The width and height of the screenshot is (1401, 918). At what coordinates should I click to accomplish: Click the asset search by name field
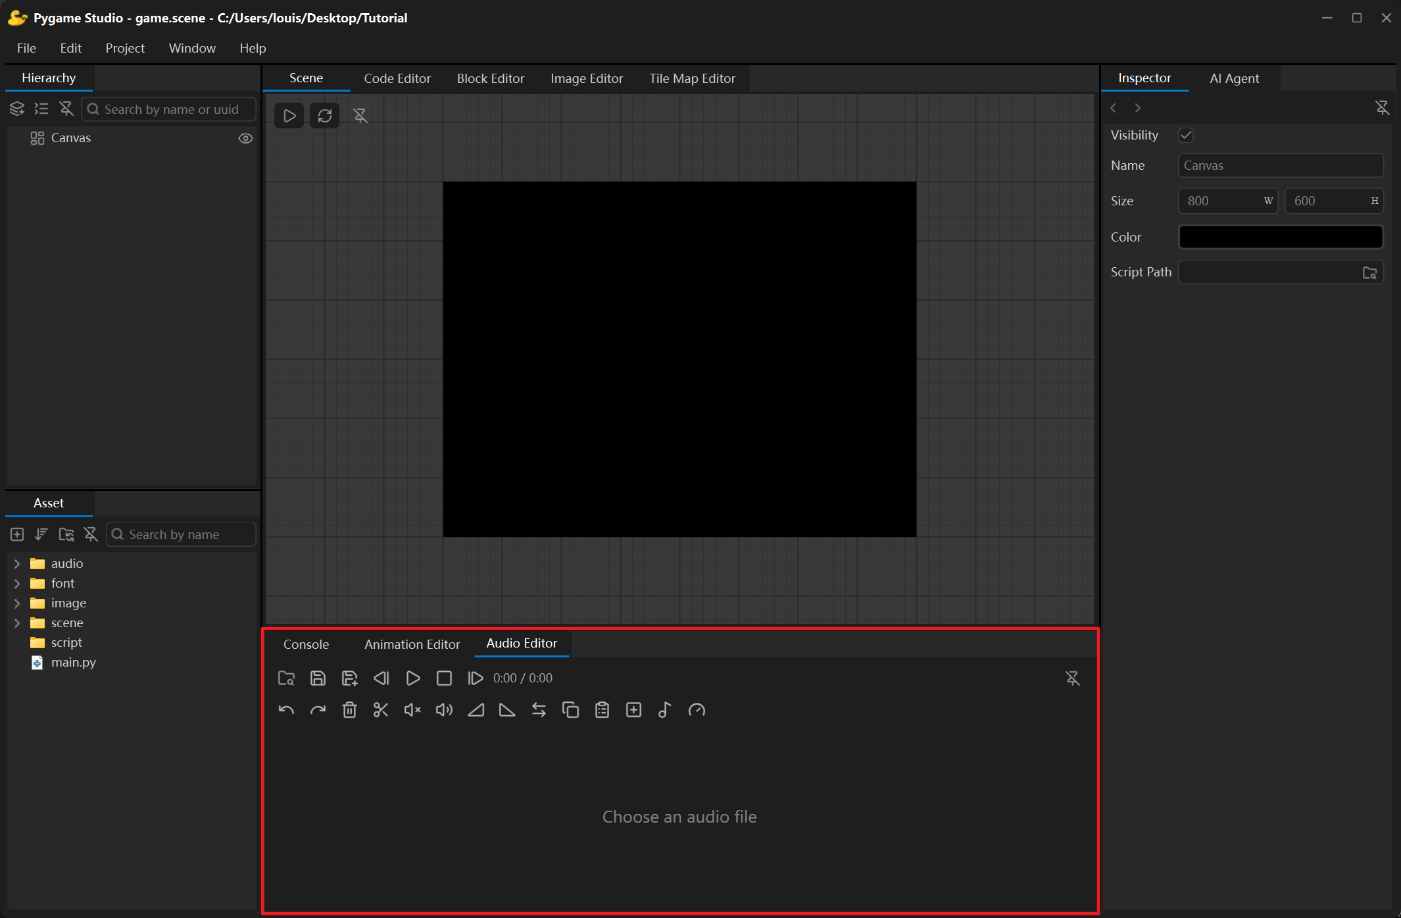pos(181,534)
